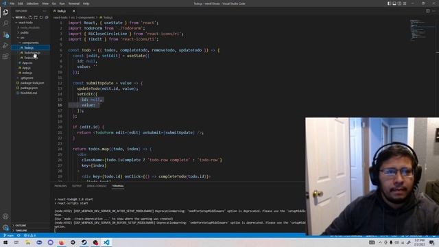Open the Search view in activity bar
The height and width of the screenshot is (247, 439).
pos(5,23)
